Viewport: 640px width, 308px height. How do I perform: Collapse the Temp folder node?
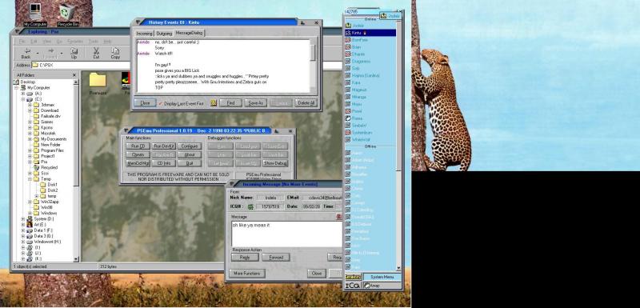tap(30, 179)
